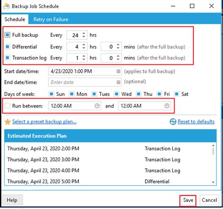Click the Save button
Image resolution: width=223 pixels, height=209 pixels.
188,200
